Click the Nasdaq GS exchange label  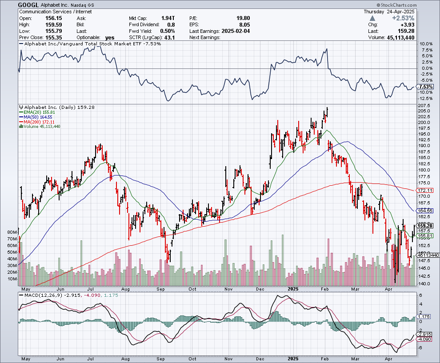[83, 5]
